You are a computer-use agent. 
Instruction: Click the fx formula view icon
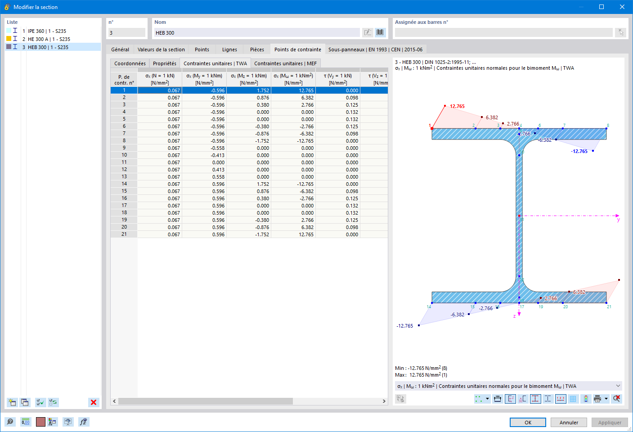83,422
